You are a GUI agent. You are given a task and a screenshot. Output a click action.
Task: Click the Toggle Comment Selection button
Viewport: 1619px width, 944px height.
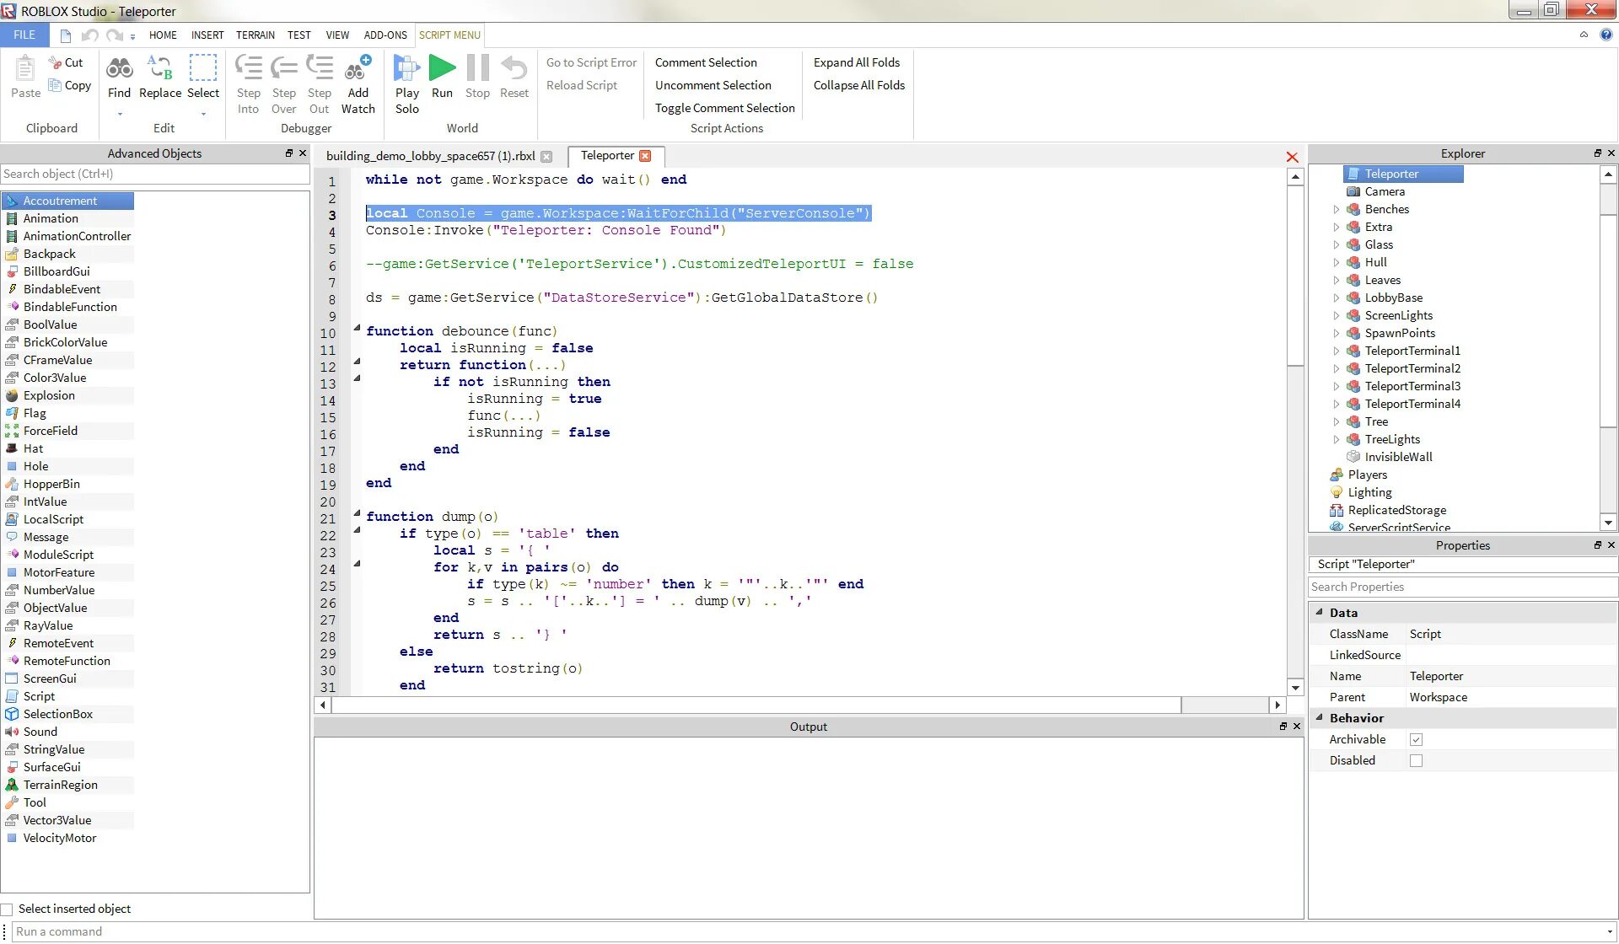click(x=724, y=108)
